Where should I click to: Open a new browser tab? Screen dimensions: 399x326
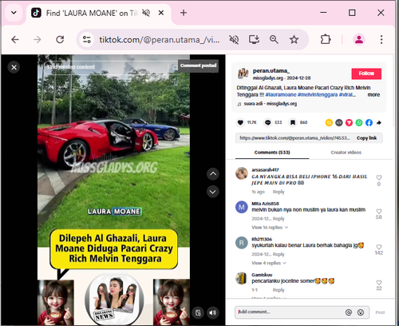tap(184, 13)
